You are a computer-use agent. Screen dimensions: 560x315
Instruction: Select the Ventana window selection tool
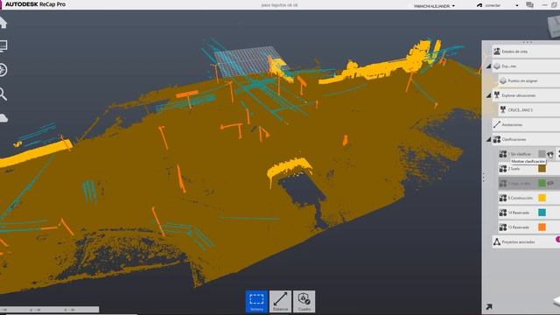(x=256, y=301)
